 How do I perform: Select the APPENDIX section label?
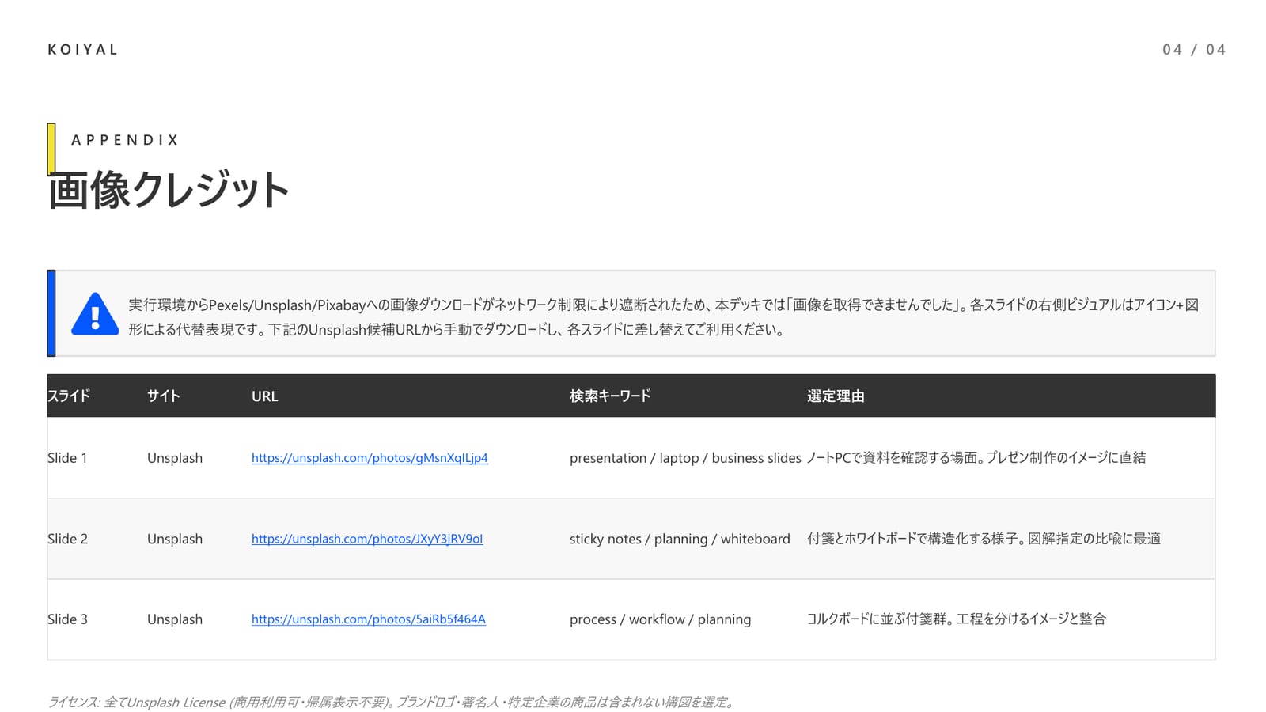click(x=125, y=140)
